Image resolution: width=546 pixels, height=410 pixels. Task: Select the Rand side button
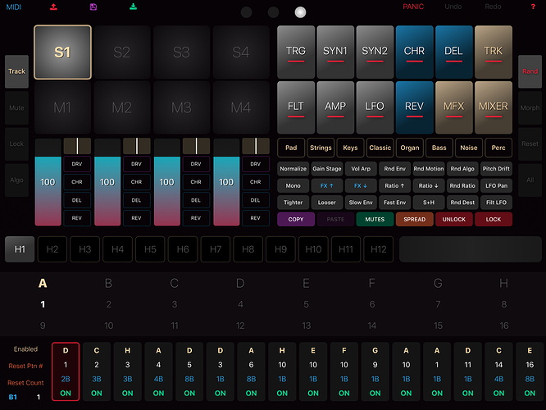tap(530, 71)
